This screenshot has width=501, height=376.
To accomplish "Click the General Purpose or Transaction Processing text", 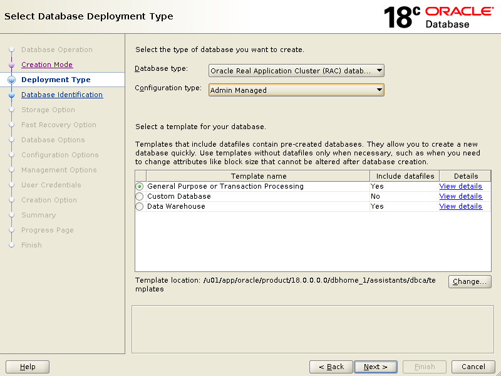I will click(x=225, y=186).
